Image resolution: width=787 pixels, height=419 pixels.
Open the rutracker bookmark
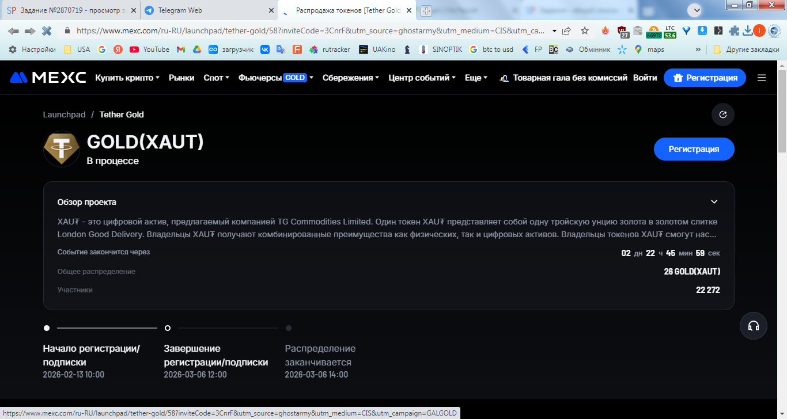330,49
